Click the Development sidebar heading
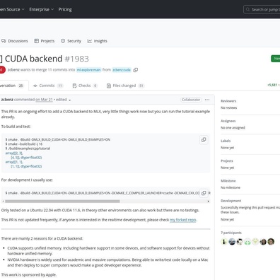The width and height of the screenshot is (280, 280). pos(231,201)
